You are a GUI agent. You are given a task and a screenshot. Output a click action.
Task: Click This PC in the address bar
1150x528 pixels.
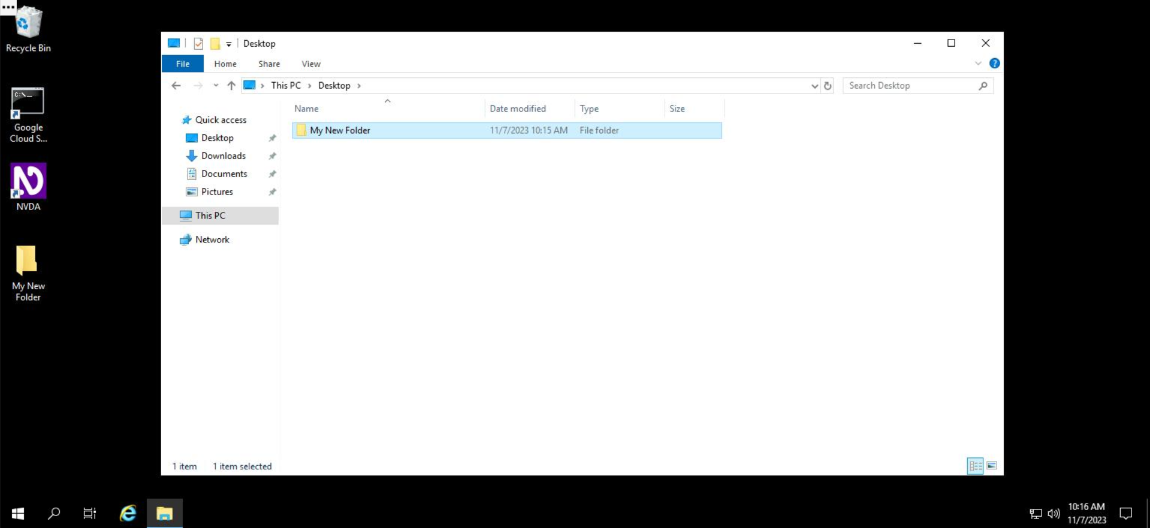point(286,86)
